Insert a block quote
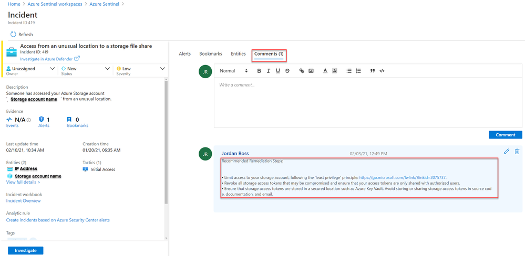This screenshot has width=525, height=256. (372, 71)
